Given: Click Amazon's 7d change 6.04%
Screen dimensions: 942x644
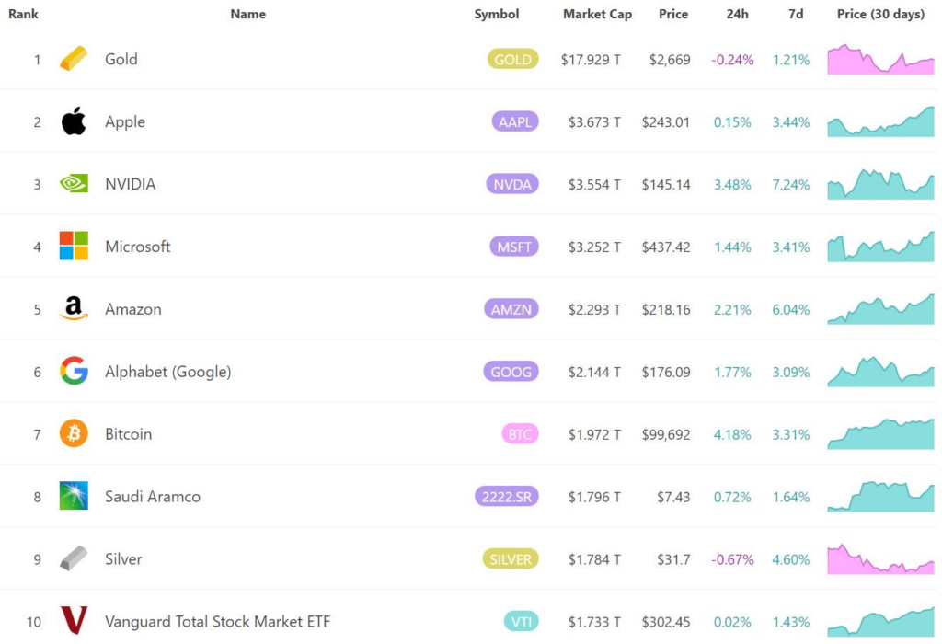Looking at the screenshot, I should pyautogui.click(x=790, y=309).
